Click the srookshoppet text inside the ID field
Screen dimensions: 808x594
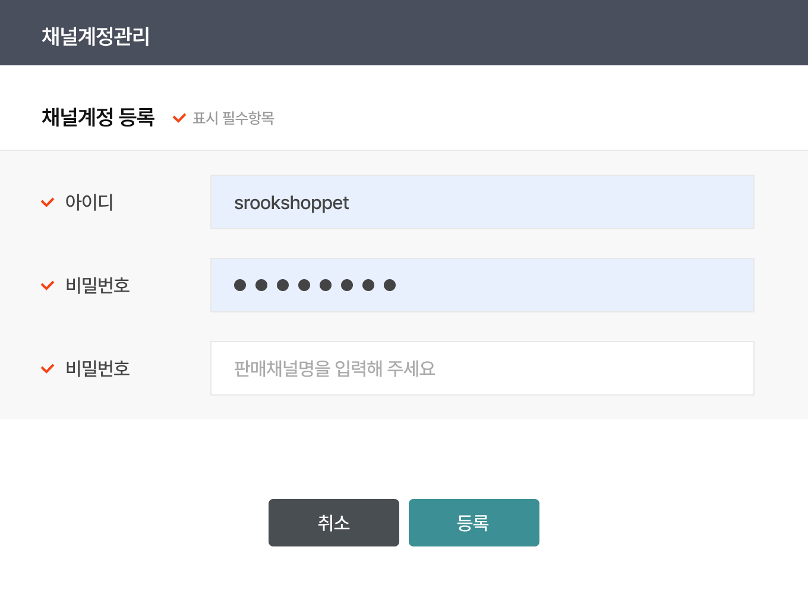pyautogui.click(x=291, y=203)
